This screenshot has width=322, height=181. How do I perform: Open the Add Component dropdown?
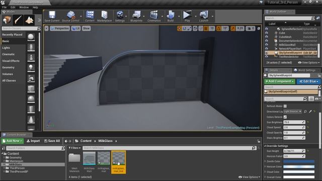(280, 81)
